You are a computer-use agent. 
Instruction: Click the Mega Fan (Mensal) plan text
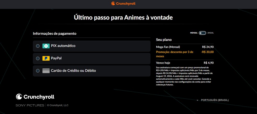[168, 47]
